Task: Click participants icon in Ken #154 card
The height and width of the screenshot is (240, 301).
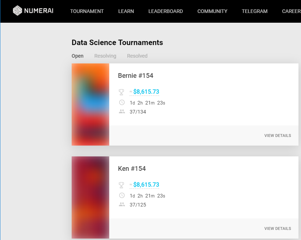Action: tap(122, 205)
